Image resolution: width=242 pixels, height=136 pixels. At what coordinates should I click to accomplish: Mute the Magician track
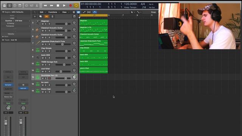[x=43, y=24]
